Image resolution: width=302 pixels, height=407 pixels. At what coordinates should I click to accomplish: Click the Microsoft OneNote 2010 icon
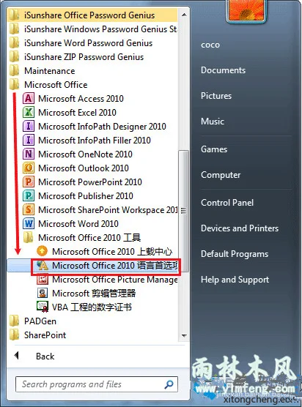29,154
